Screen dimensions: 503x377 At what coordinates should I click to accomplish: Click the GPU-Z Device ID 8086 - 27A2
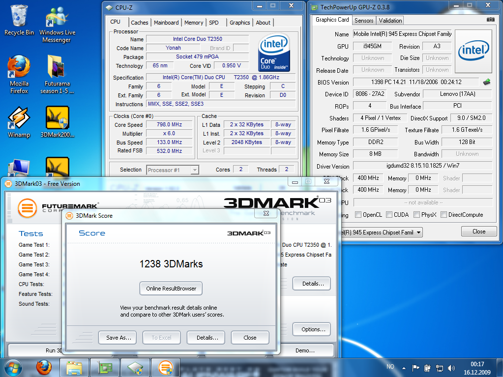coord(370,94)
